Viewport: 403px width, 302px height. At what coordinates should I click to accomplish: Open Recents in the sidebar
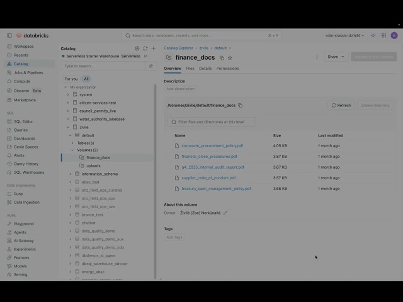point(21,55)
